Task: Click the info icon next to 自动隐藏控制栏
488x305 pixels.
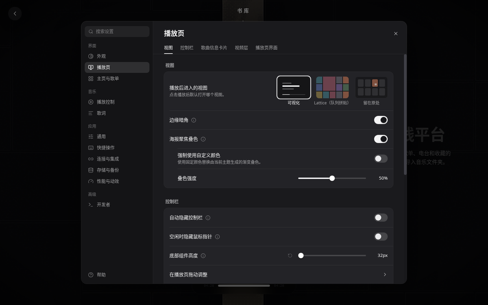Action: (x=208, y=218)
